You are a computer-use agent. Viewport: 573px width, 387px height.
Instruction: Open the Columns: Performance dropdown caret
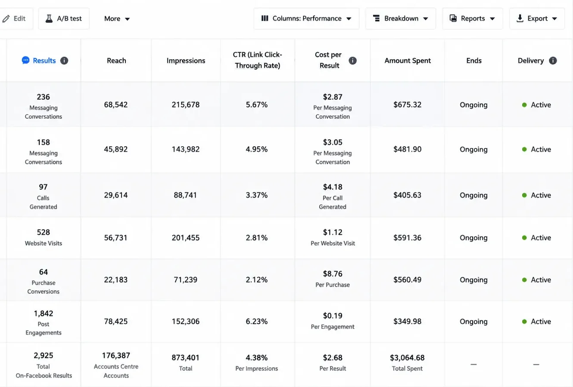349,19
